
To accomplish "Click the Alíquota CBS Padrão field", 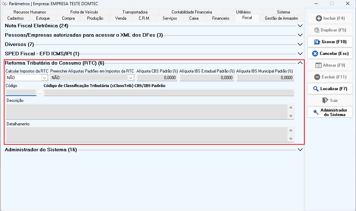I will point(157,78).
